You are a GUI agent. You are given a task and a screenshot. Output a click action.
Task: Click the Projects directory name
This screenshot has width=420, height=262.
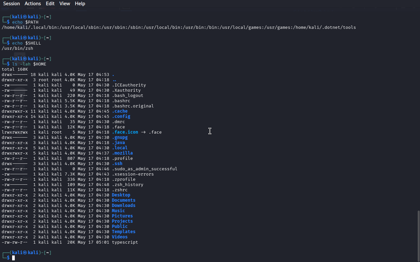(122, 221)
